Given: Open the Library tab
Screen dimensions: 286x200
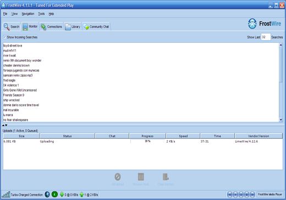Looking at the screenshot, I should [x=73, y=27].
